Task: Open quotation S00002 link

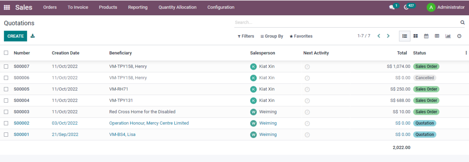Action: click(21, 123)
